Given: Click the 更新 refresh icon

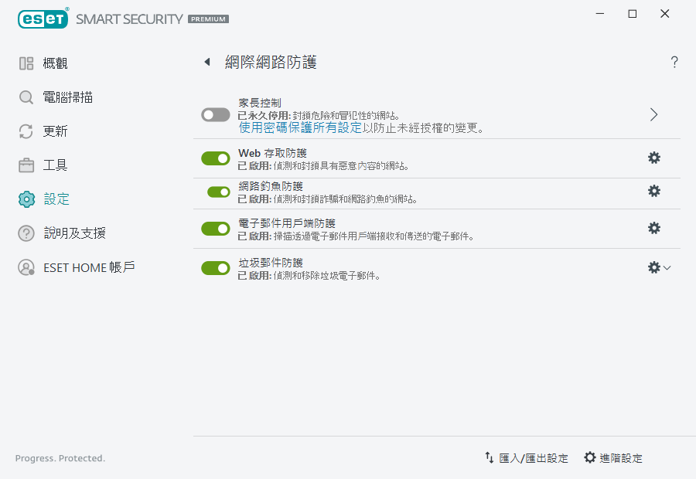Looking at the screenshot, I should (x=23, y=131).
